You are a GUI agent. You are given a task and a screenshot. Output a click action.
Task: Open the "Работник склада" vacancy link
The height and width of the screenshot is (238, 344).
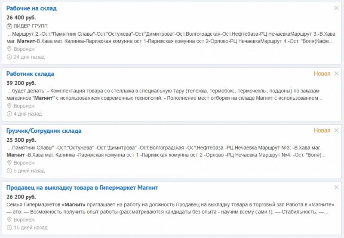click(x=30, y=74)
